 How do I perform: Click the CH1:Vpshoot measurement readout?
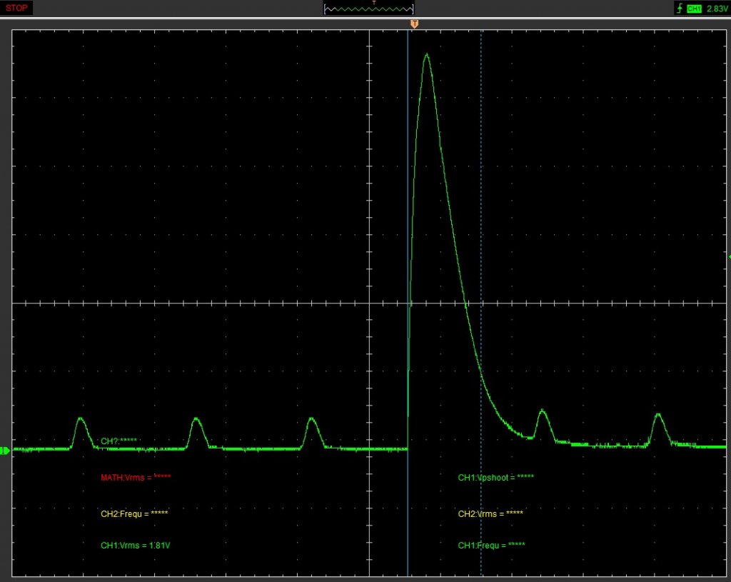496,477
